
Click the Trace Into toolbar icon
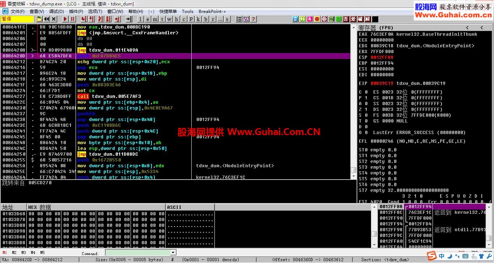[x=101, y=19]
